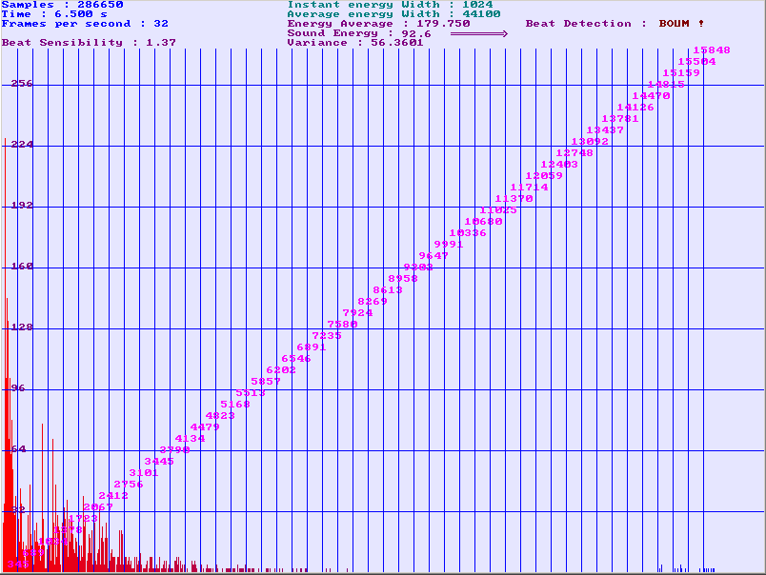This screenshot has width=766, height=575.
Task: Click the 12403 frequency label
Action: coord(559,165)
